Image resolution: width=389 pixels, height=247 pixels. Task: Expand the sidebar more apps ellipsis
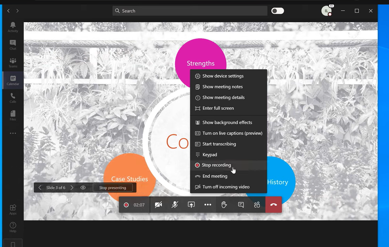[13, 133]
